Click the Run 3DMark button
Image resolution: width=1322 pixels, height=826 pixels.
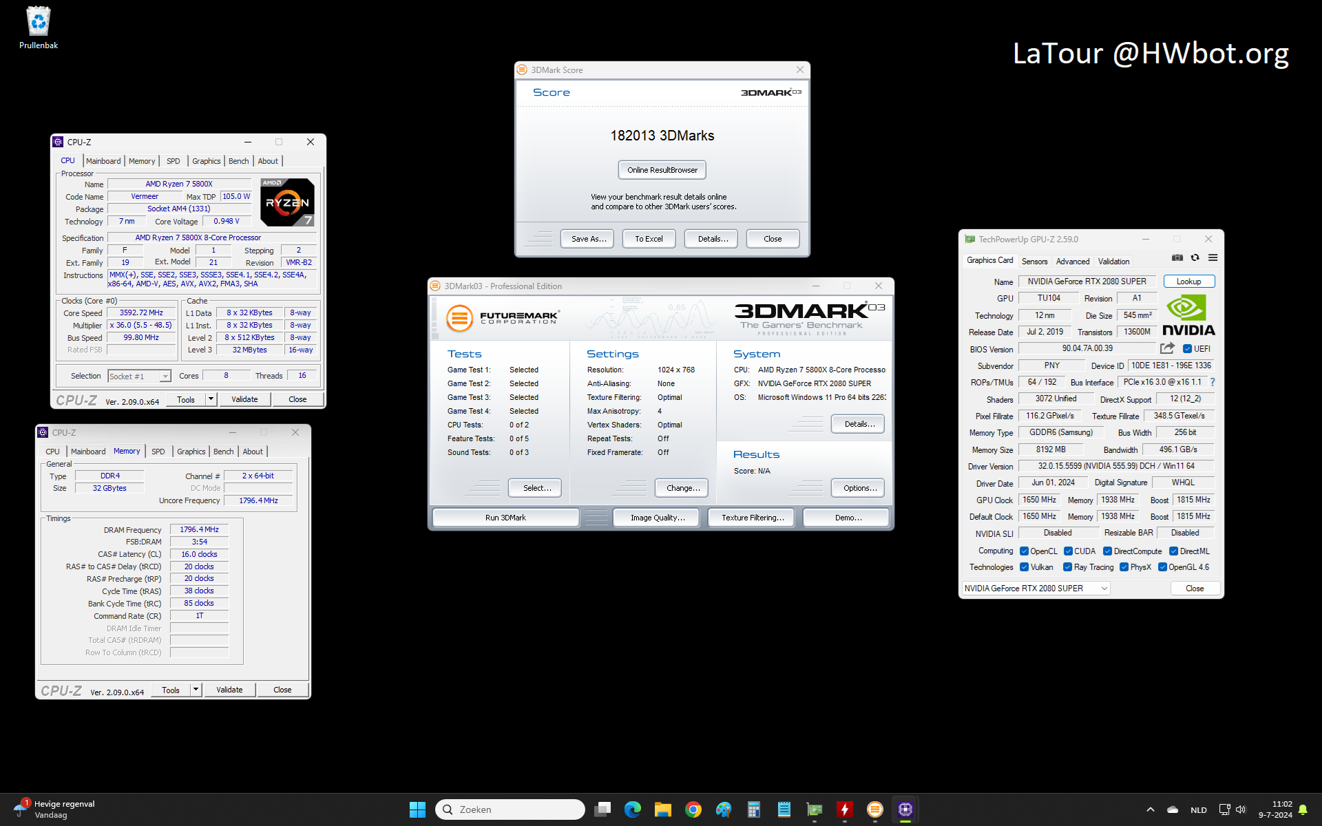point(505,518)
